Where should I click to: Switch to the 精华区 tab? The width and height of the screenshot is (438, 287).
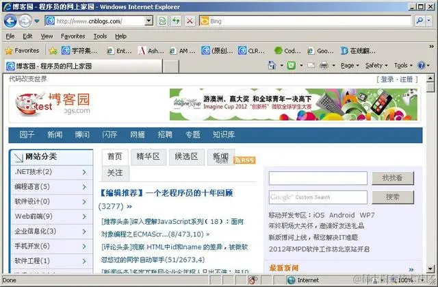[x=149, y=157]
